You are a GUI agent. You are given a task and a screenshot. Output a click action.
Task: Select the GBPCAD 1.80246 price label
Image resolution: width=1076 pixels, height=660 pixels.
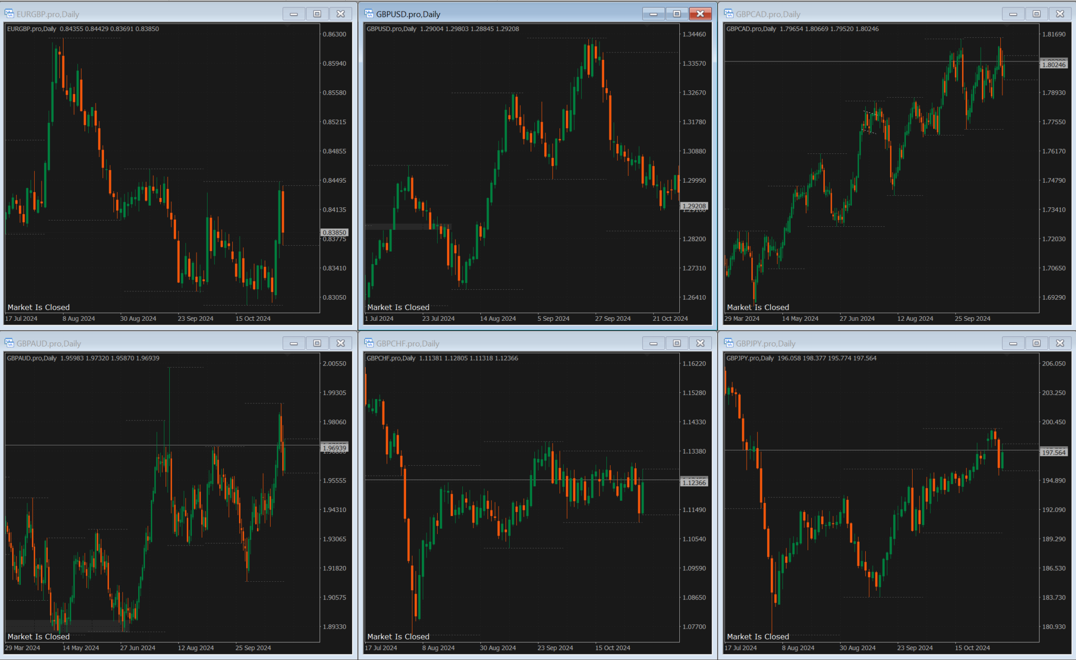click(x=1053, y=65)
